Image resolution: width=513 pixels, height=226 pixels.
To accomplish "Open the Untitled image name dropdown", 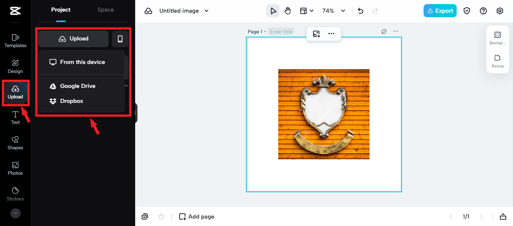I will tap(184, 11).
